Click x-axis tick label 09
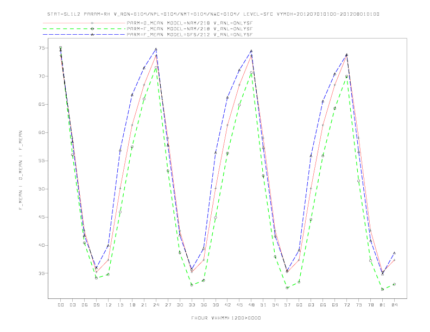The height and width of the screenshot is (332, 430). (97, 305)
